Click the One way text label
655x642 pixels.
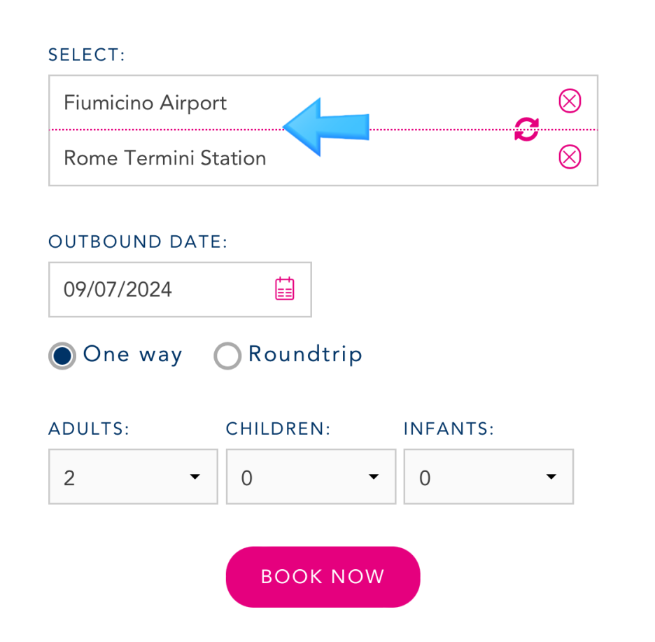point(132,354)
